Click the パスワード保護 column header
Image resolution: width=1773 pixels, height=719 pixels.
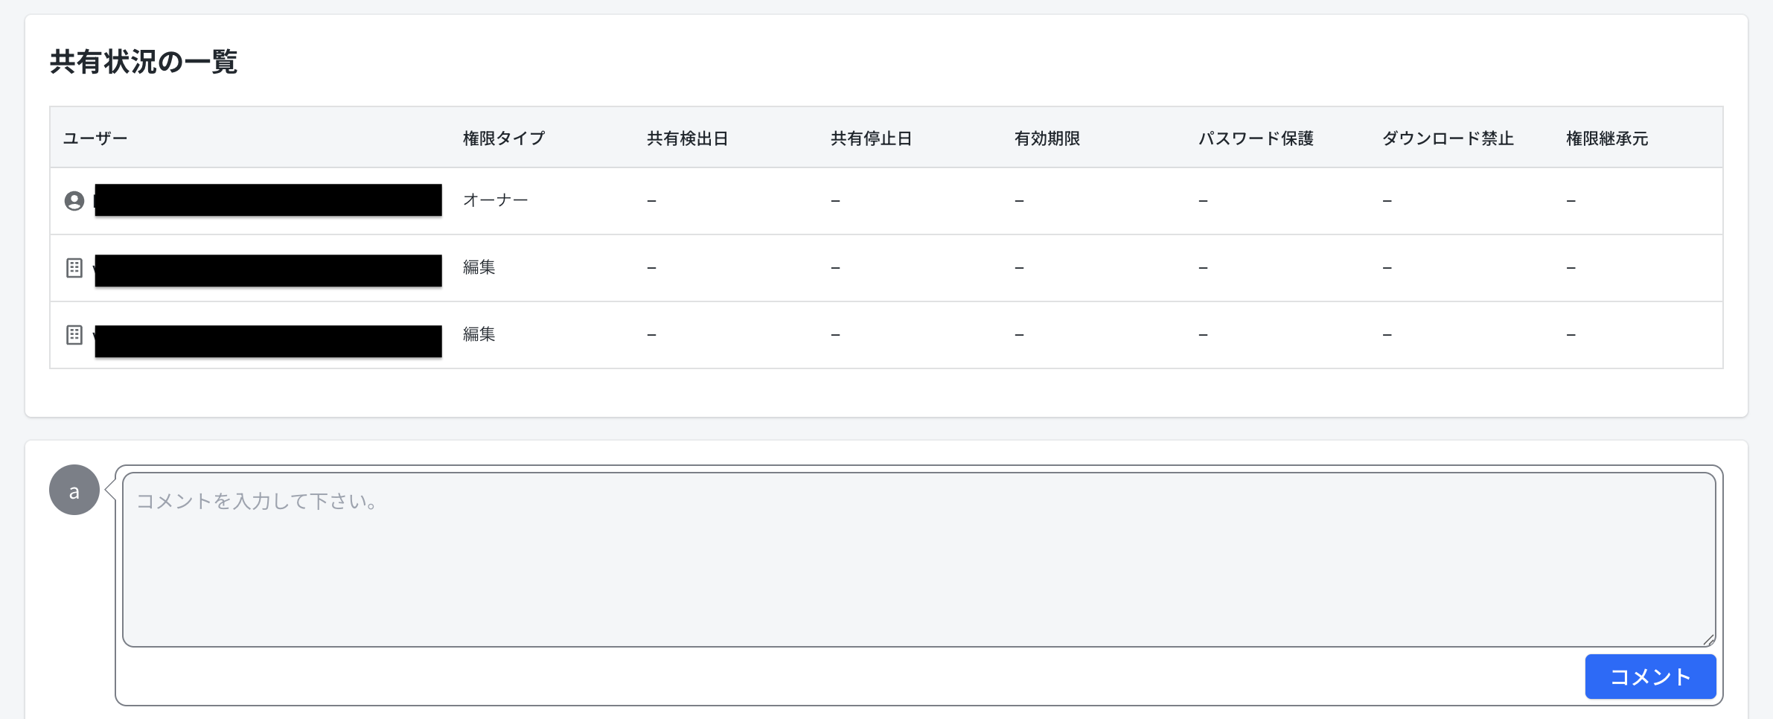(x=1256, y=138)
